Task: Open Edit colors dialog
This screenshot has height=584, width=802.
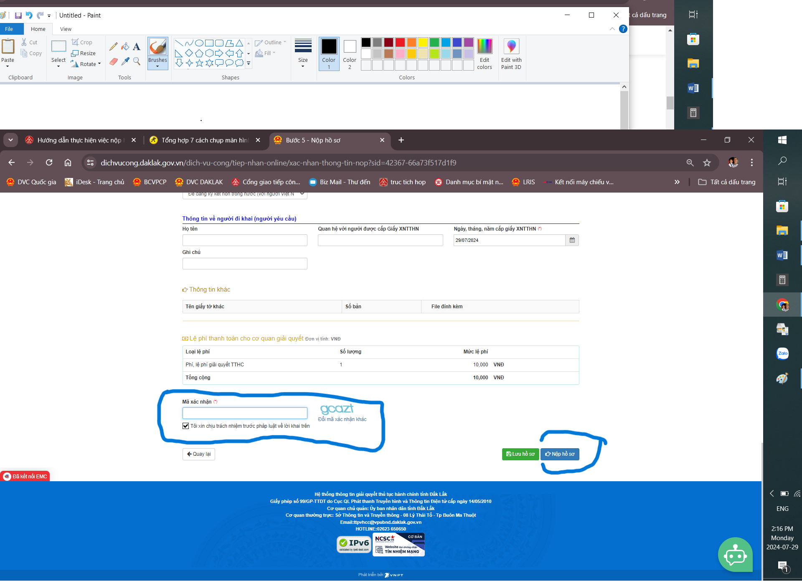Action: point(485,54)
